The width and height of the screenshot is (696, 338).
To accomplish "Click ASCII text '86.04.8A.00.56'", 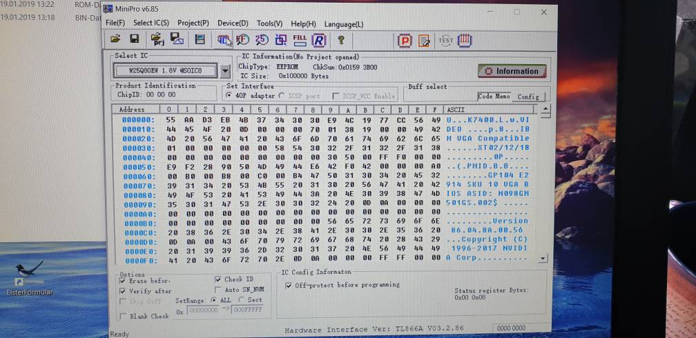I will click(487, 230).
